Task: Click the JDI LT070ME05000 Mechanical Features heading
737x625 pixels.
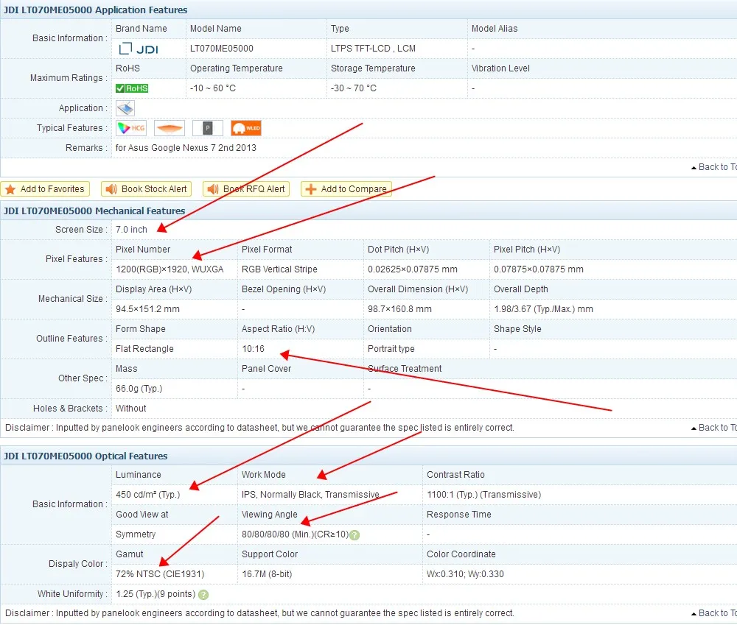Action: point(94,211)
